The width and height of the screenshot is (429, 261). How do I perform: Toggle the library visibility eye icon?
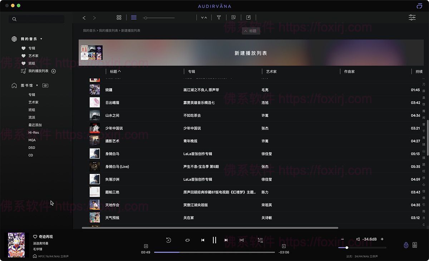(45, 85)
